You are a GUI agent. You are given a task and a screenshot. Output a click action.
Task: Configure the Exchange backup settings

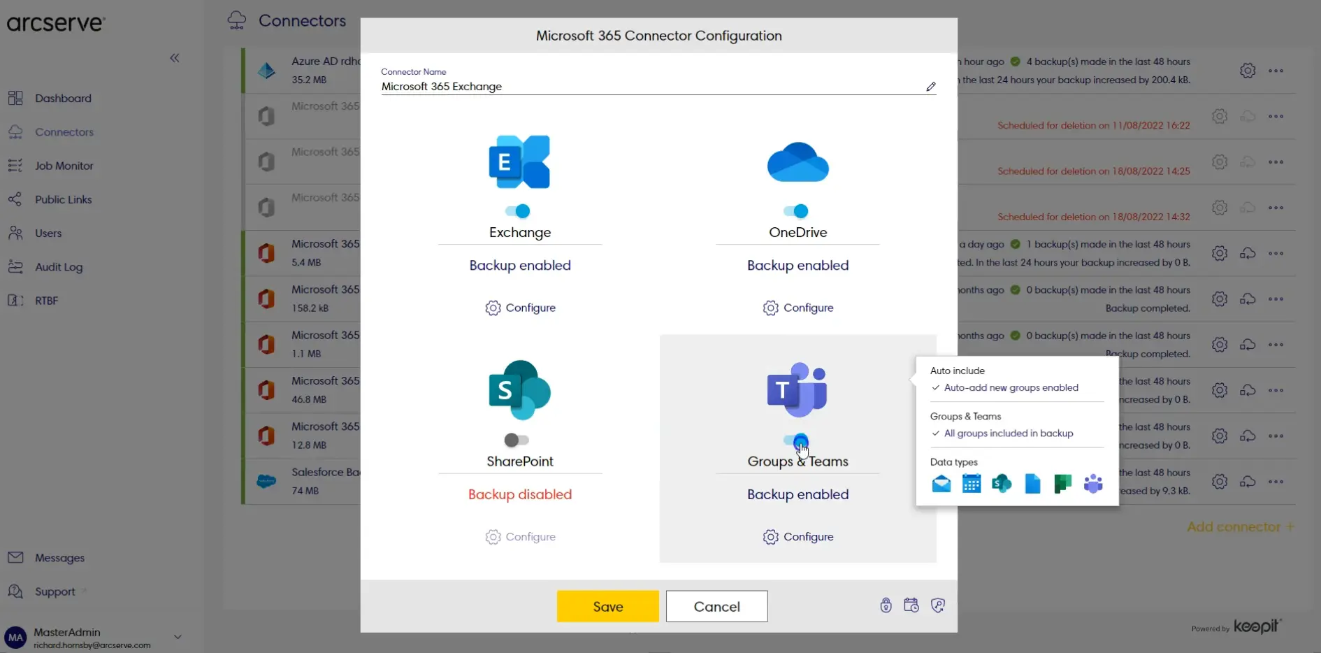click(x=521, y=308)
